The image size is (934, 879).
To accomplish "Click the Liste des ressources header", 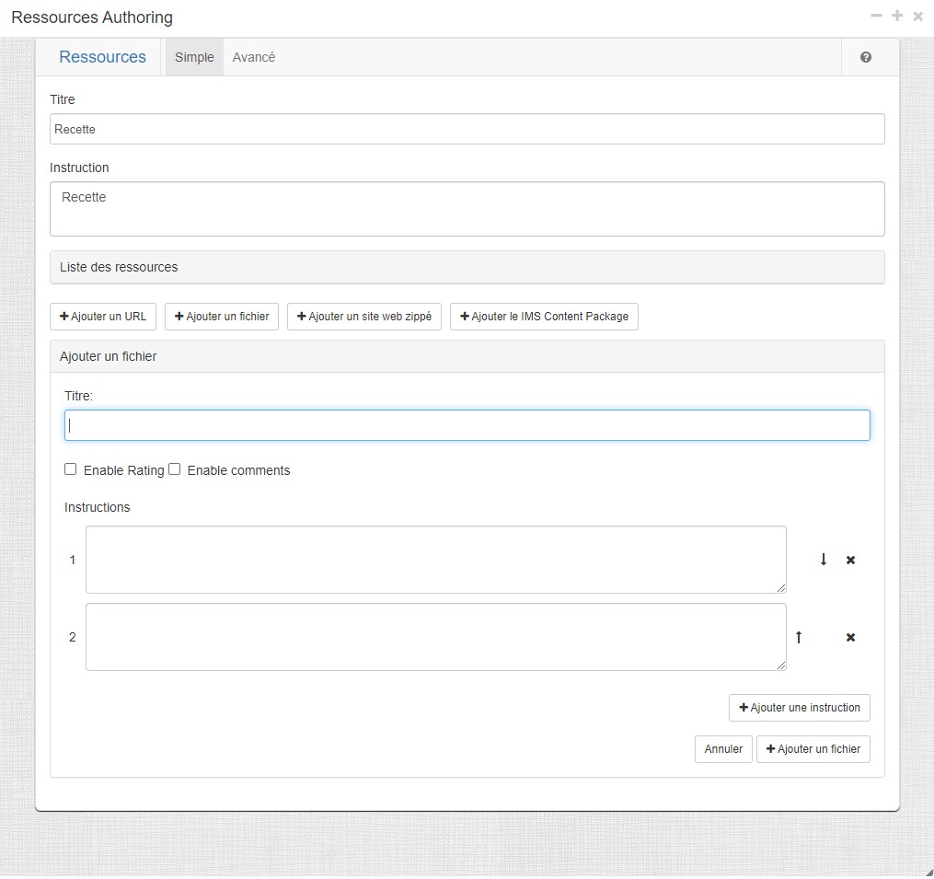I will pos(467,267).
